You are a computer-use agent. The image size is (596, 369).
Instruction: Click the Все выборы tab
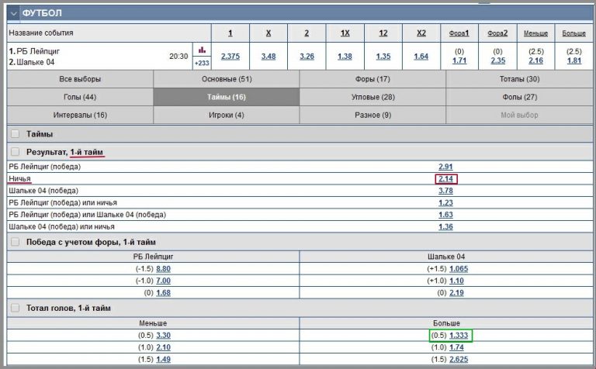click(x=80, y=79)
